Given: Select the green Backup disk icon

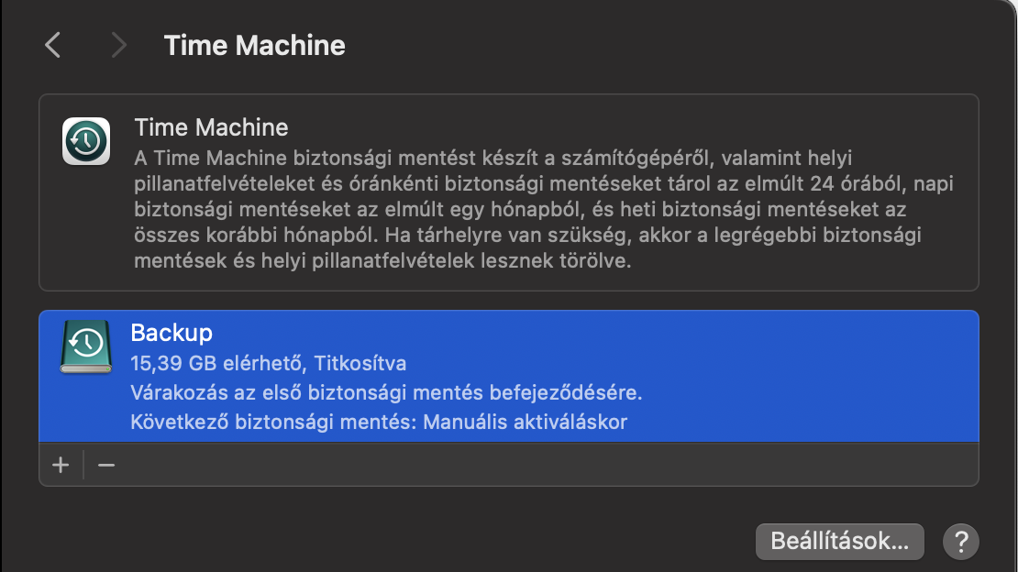Looking at the screenshot, I should (85, 346).
